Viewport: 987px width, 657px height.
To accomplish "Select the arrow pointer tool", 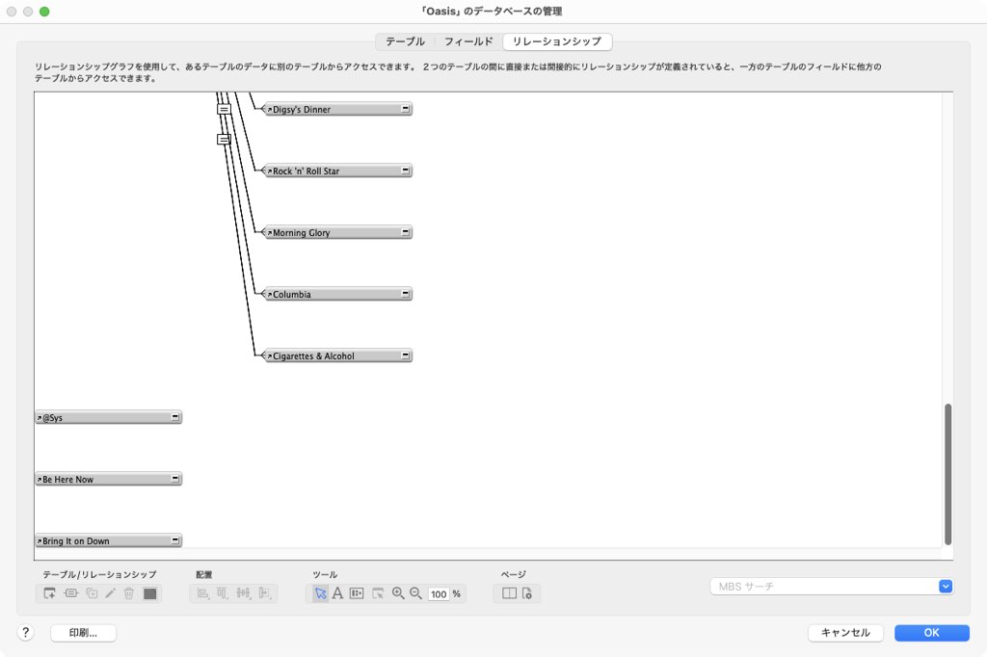I will pyautogui.click(x=320, y=594).
